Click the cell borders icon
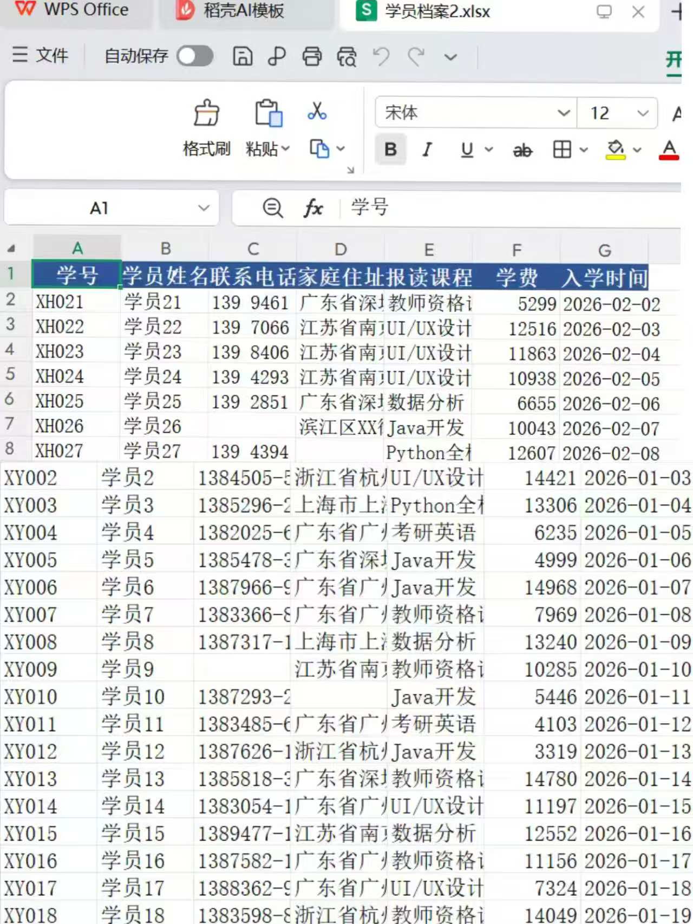Image resolution: width=693 pixels, height=924 pixels. coord(562,149)
